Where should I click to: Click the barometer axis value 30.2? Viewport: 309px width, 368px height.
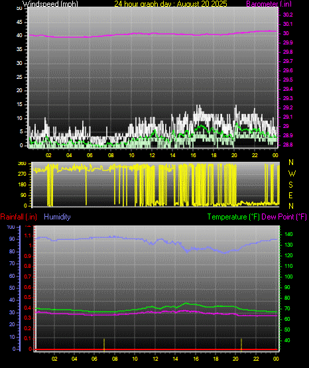click(x=288, y=15)
